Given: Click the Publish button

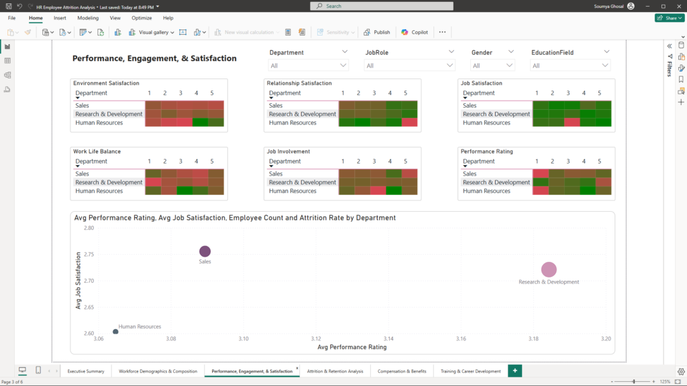Looking at the screenshot, I should 377,32.
